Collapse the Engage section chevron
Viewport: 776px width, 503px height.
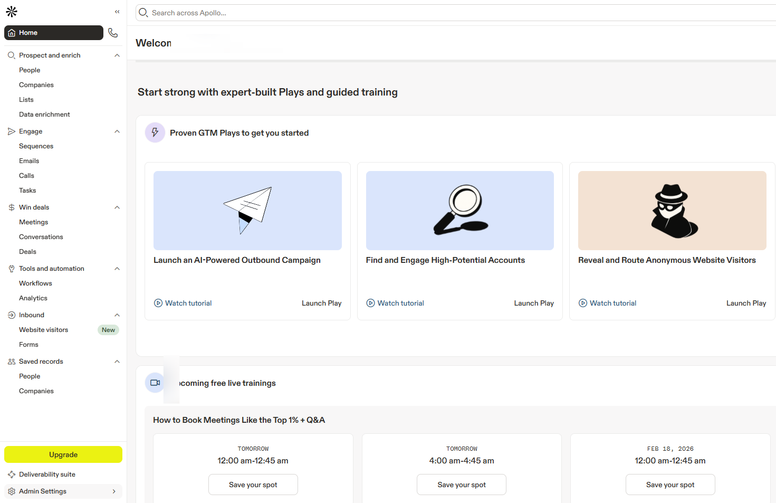click(117, 131)
